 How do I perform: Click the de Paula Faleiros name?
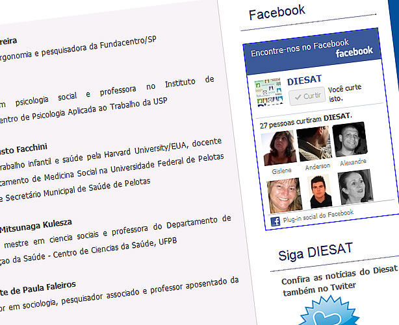click(x=38, y=289)
